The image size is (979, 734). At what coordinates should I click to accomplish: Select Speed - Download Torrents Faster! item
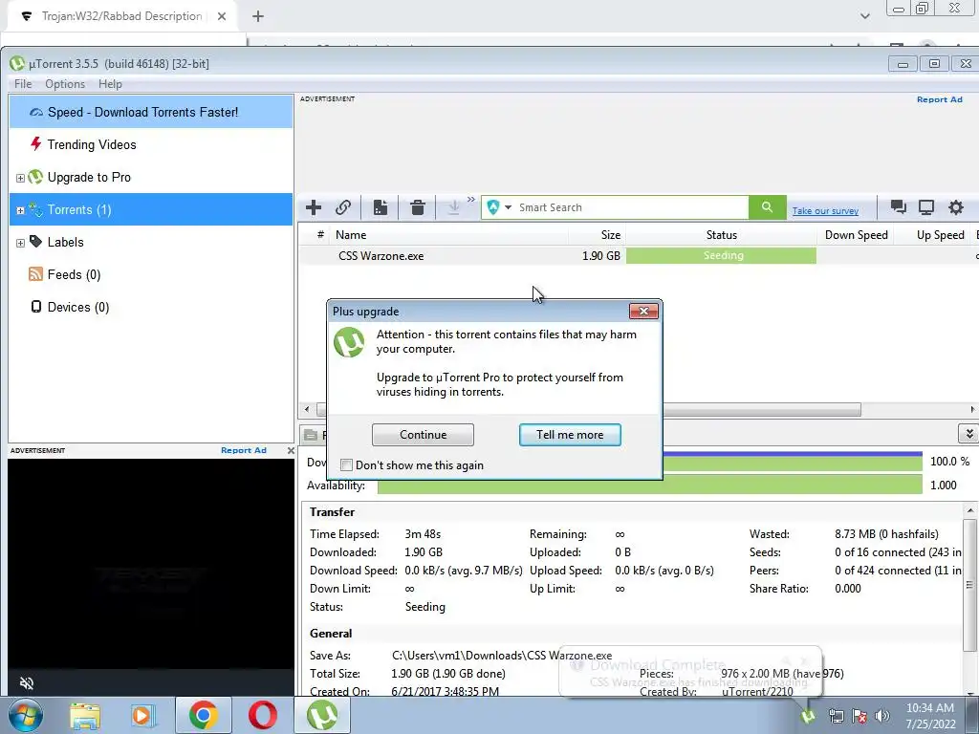point(151,113)
